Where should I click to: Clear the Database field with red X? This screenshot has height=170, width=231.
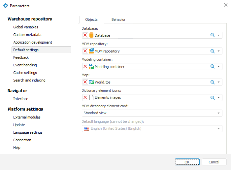pos(85,35)
